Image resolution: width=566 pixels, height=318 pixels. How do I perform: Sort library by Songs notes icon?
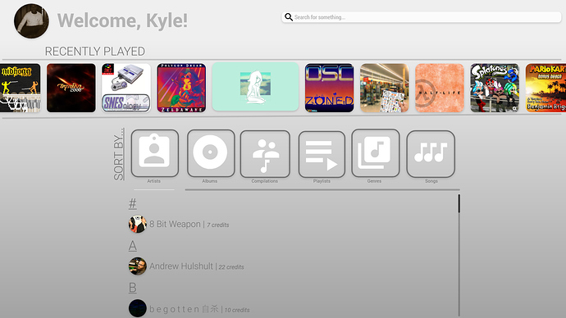pos(431,154)
